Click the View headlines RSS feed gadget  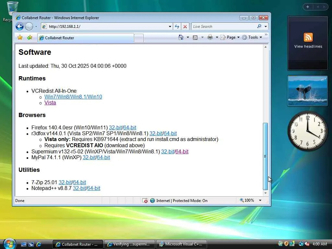308,43
